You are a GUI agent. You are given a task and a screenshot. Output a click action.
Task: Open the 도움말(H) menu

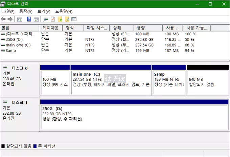tap(64, 12)
